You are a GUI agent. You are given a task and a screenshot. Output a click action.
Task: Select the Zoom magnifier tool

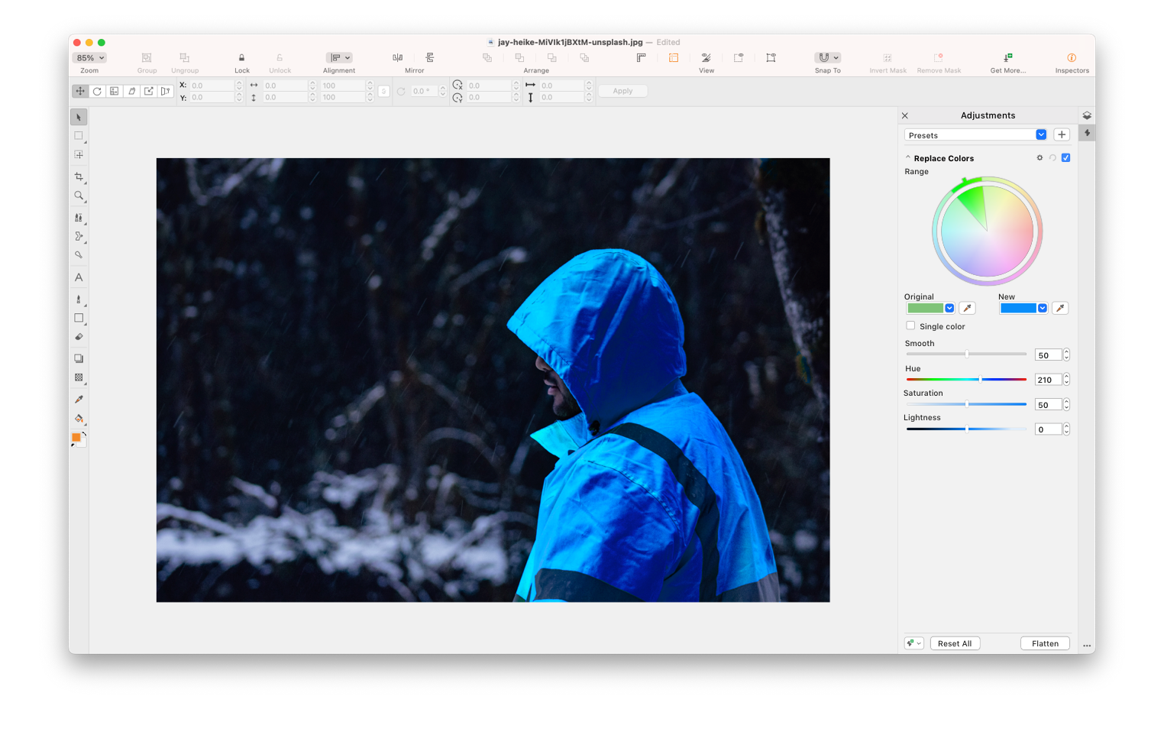click(79, 196)
